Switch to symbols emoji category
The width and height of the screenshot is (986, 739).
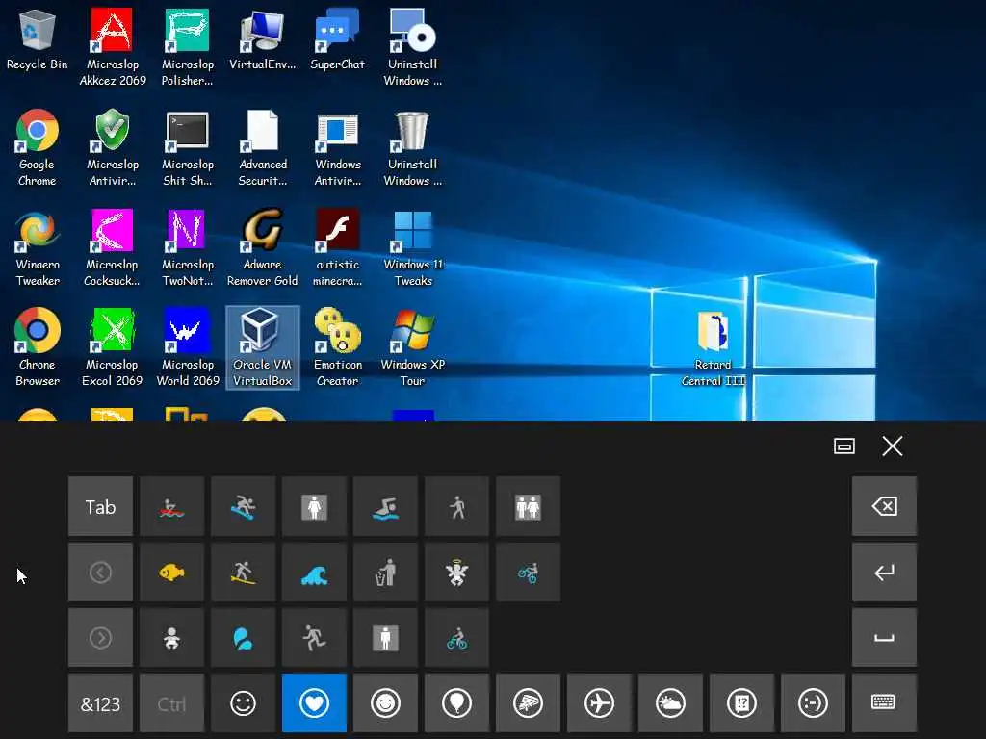click(x=741, y=703)
